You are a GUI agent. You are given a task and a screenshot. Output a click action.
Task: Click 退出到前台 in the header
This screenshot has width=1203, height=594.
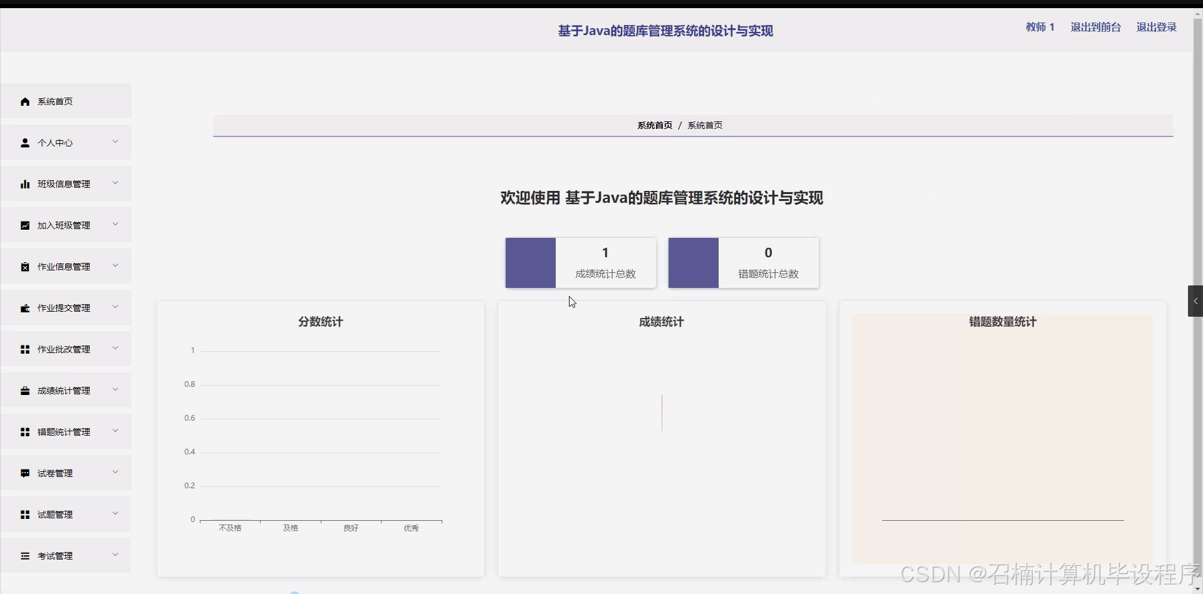(x=1095, y=27)
